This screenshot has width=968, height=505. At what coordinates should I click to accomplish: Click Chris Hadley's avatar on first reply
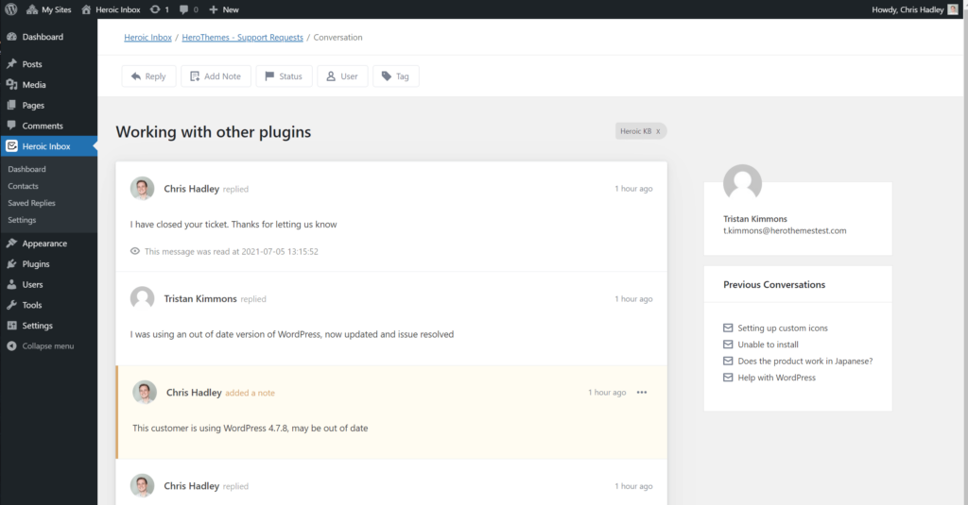[x=142, y=189]
